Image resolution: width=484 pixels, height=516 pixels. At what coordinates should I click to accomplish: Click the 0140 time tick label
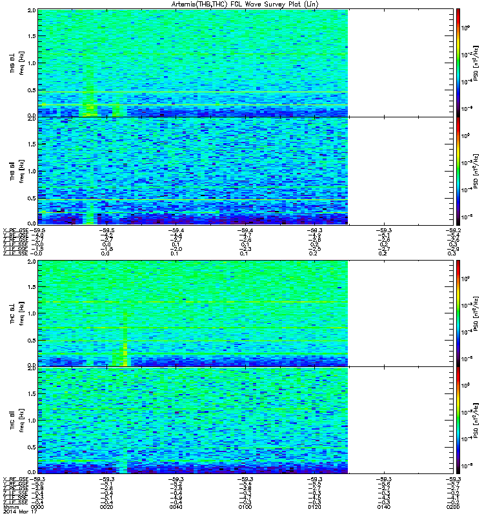[x=384, y=508]
